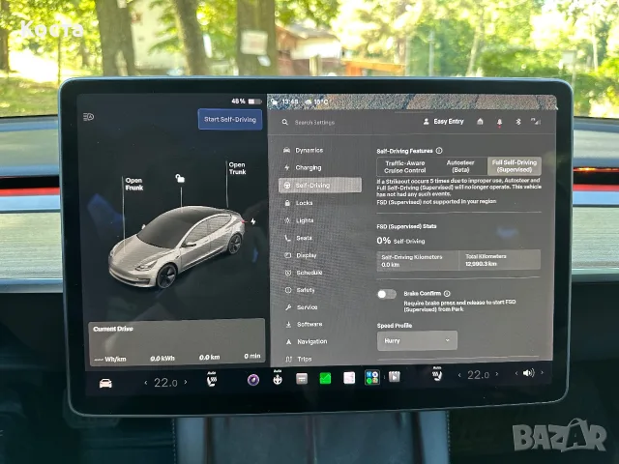The height and width of the screenshot is (464, 619).
Task: Tap the cellular signal icon
Action: pos(536,122)
